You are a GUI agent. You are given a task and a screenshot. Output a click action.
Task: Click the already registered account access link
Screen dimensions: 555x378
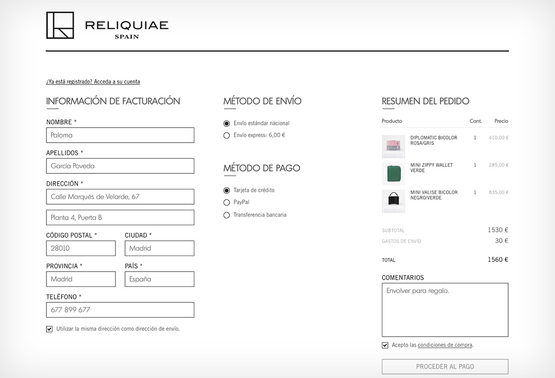93,82
